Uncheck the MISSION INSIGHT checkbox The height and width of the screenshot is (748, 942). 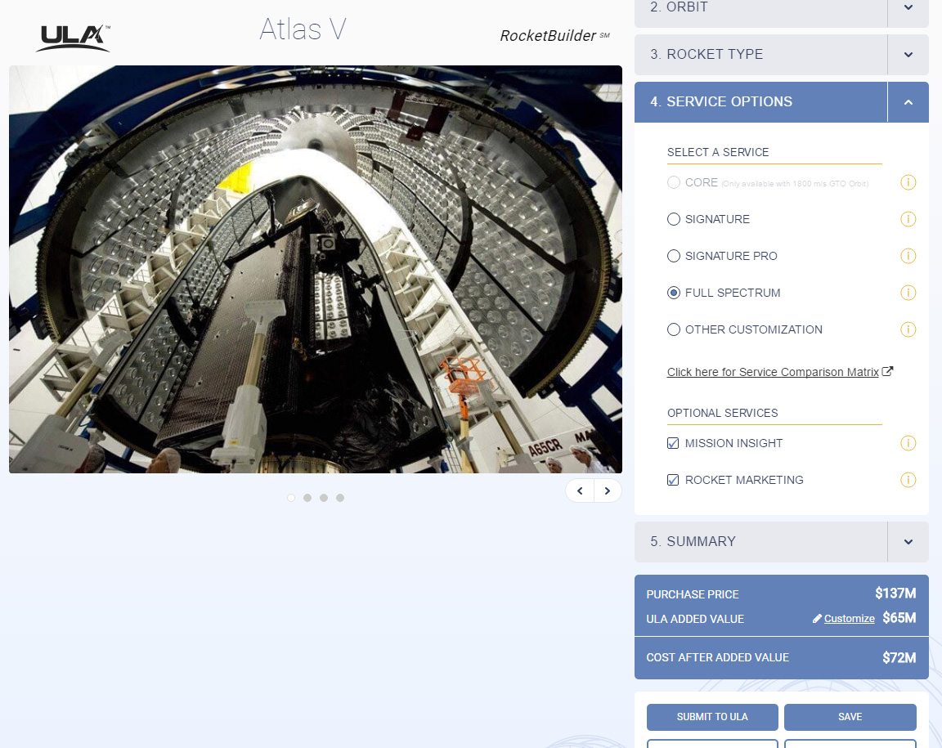pyautogui.click(x=672, y=443)
